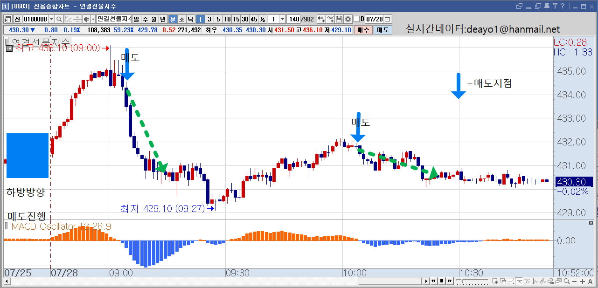
Task: Click the pin icon in the title bar
Action: pyautogui.click(x=547, y=6)
